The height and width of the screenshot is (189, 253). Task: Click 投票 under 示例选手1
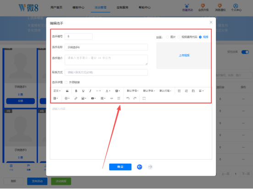20,101
